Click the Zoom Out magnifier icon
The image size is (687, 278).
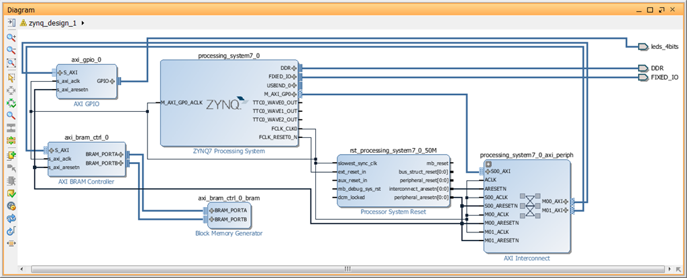pos(11,50)
